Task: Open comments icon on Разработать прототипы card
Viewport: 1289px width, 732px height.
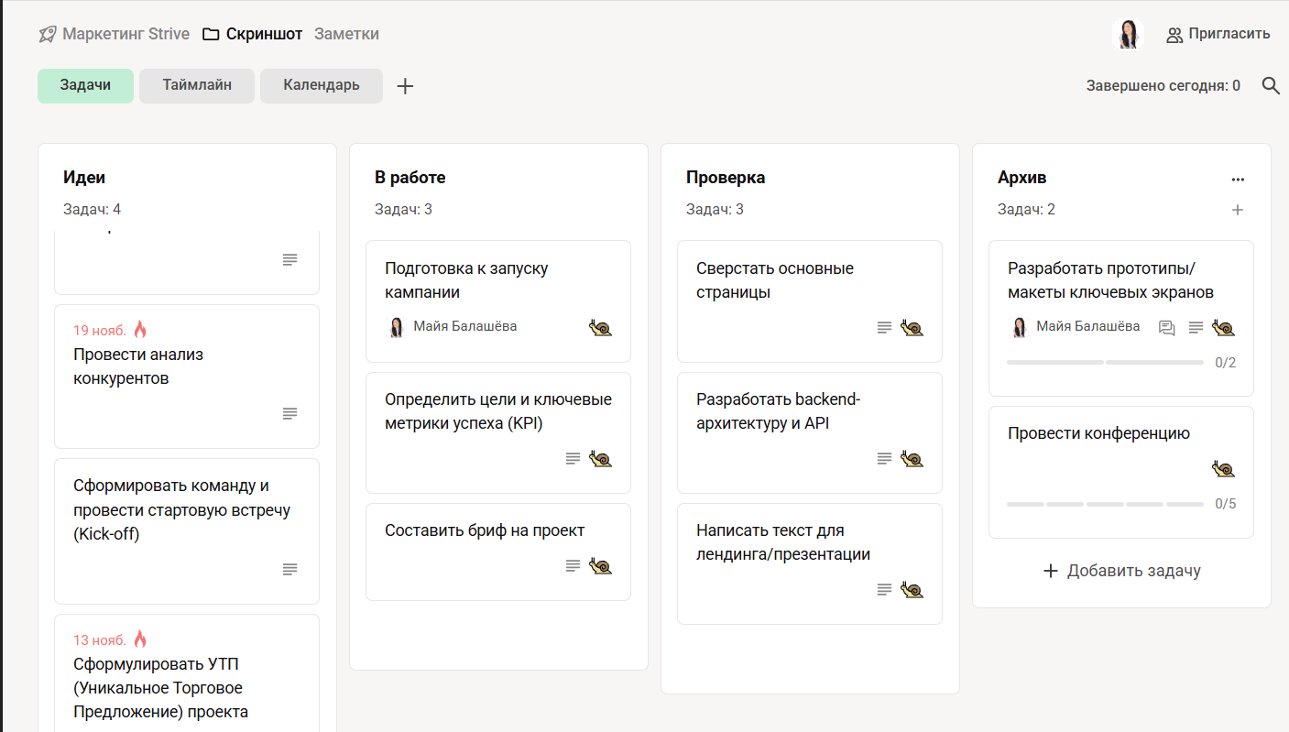Action: pos(1167,327)
